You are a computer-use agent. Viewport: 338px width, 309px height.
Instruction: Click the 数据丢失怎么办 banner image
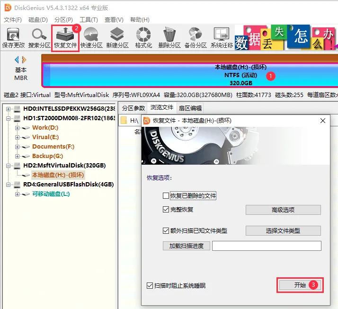tap(286, 37)
